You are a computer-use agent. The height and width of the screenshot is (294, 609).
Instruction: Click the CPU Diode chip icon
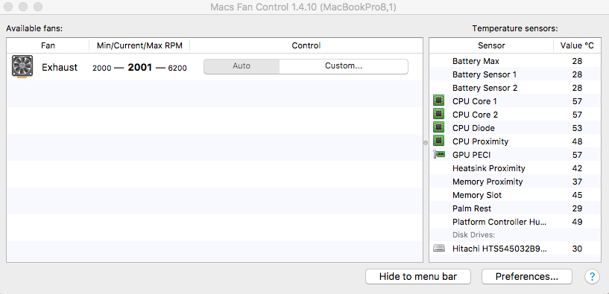(x=438, y=127)
